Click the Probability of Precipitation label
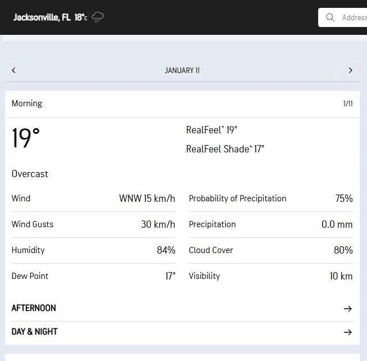This screenshot has height=361, width=367. pos(237,198)
